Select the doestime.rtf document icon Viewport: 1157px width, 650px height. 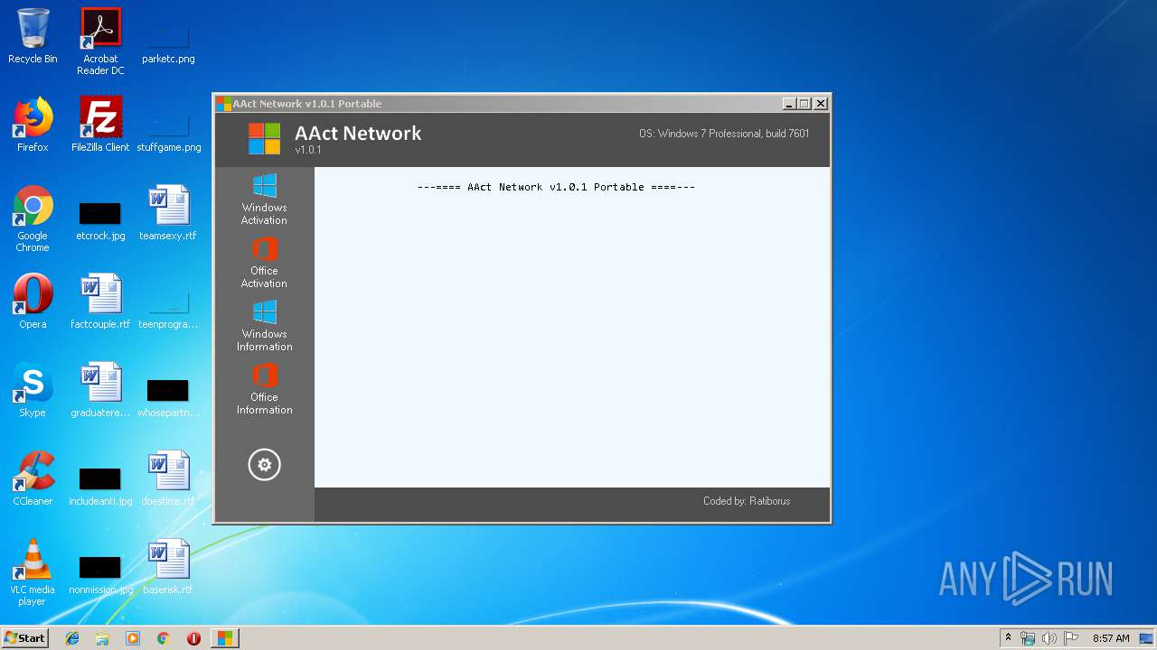coord(168,478)
